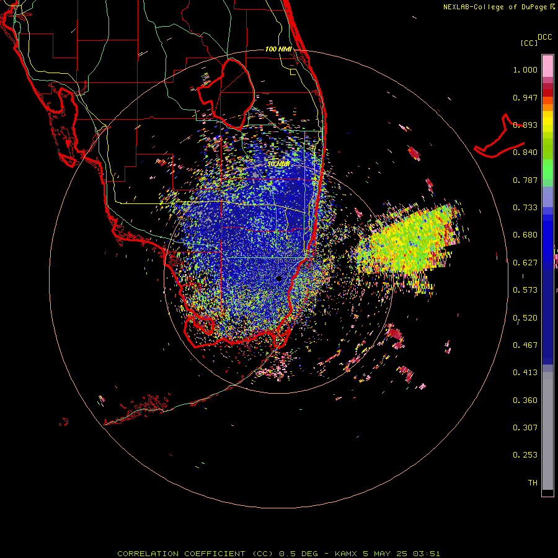Viewport: 558px width, 558px height.
Task: Pick the gray band of the color bar
Action: (x=547, y=431)
